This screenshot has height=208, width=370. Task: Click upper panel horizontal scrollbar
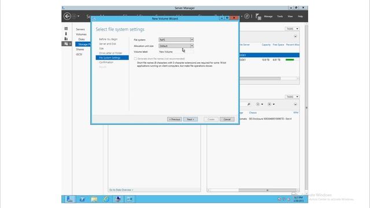(x=260, y=79)
